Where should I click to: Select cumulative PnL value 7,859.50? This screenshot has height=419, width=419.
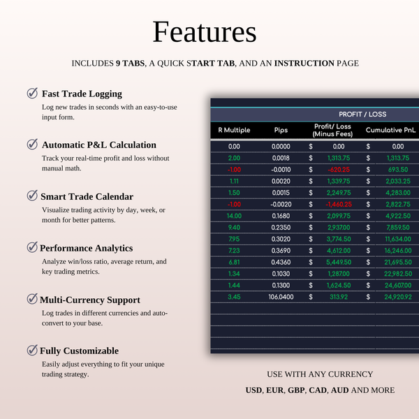tap(398, 228)
